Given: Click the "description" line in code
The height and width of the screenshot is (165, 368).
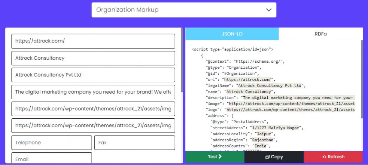Looking at the screenshot, I should (x=280, y=97).
